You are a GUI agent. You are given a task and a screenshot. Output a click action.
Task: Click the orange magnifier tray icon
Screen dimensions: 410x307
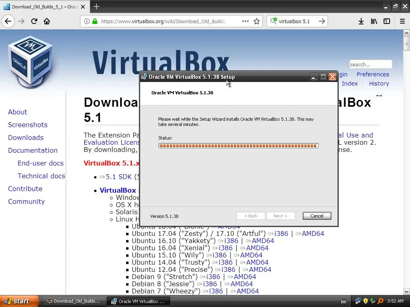click(380, 301)
